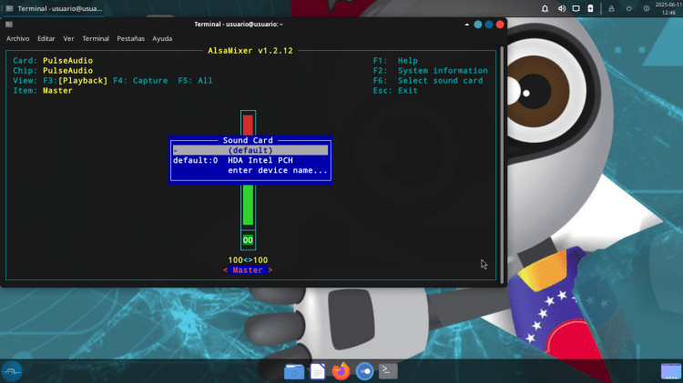683x383 pixels.
Task: Open the settings toggle icon in dock
Action: click(364, 370)
